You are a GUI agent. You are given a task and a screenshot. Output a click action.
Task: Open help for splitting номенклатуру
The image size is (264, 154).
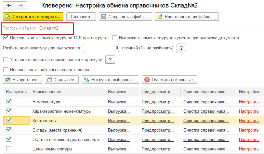[x=181, y=48]
